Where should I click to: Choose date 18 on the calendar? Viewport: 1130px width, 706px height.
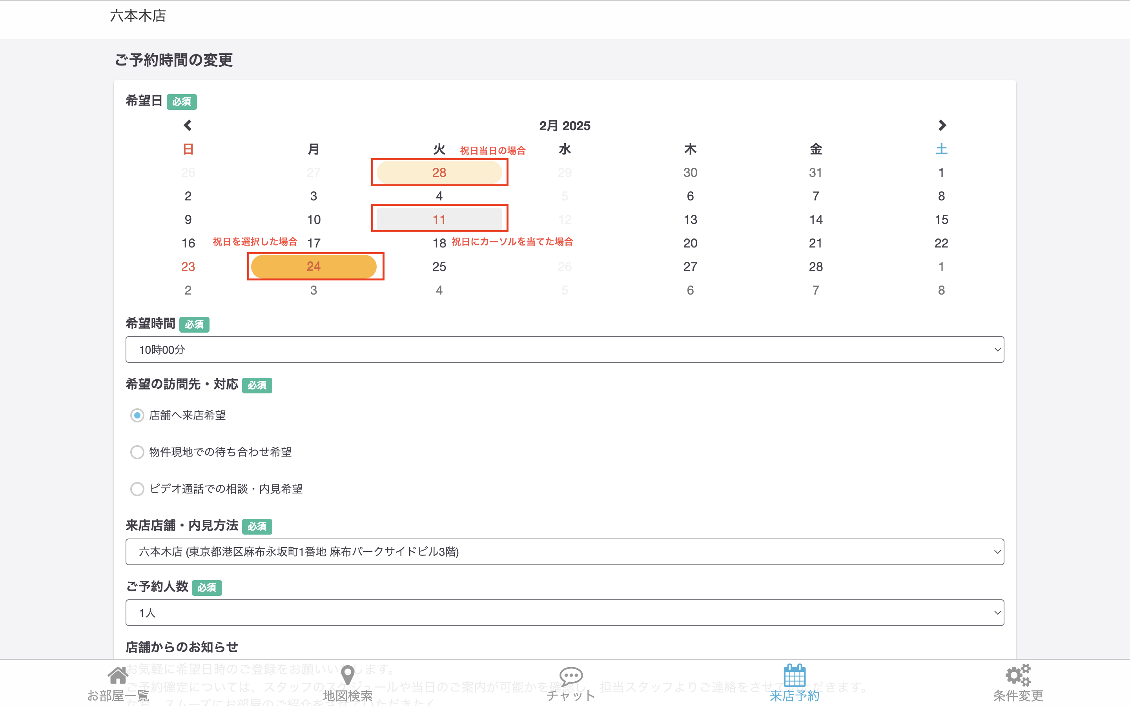(439, 243)
